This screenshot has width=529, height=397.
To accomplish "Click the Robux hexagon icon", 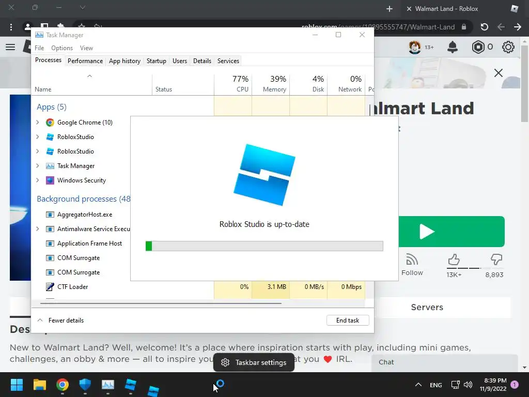I will (478, 47).
